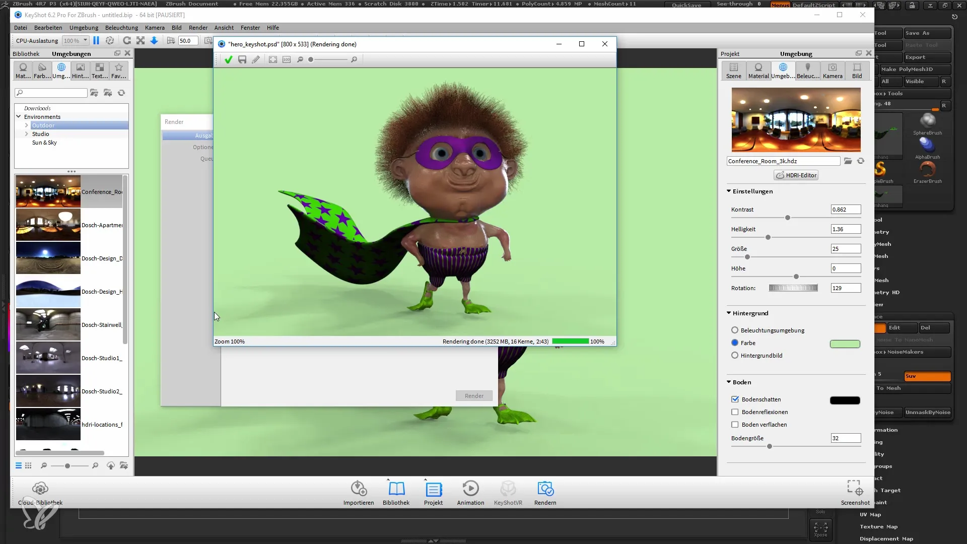Image resolution: width=967 pixels, height=544 pixels.
Task: Select Rendern from top menu bar
Action: tap(198, 27)
